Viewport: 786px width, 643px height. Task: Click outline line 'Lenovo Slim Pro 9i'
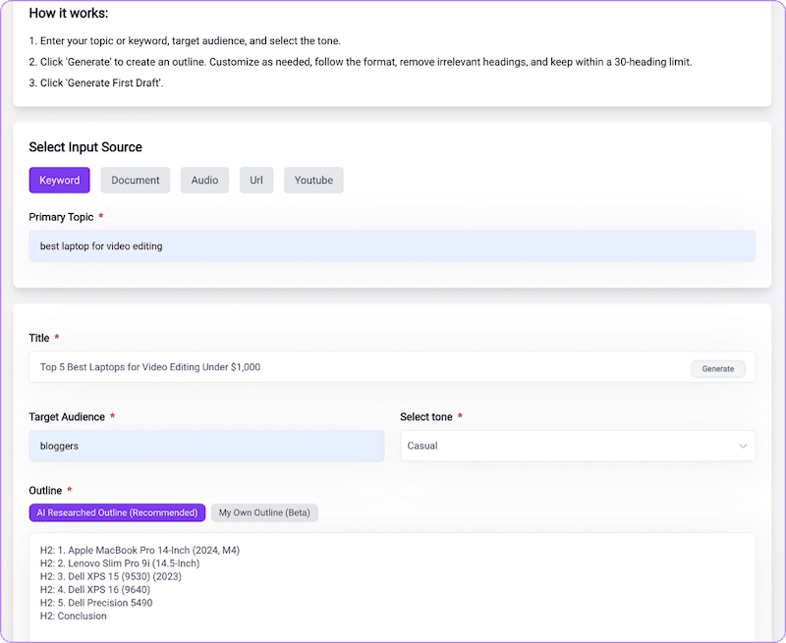[x=120, y=563]
